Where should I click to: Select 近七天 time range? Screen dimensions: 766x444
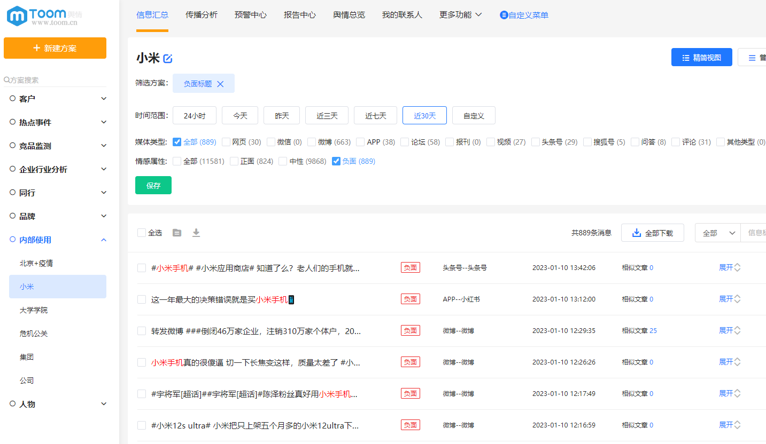coord(375,115)
